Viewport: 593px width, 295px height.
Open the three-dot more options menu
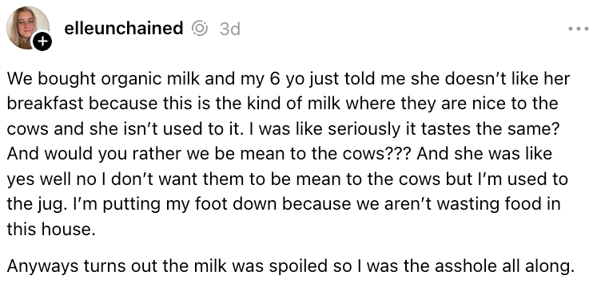[579, 29]
